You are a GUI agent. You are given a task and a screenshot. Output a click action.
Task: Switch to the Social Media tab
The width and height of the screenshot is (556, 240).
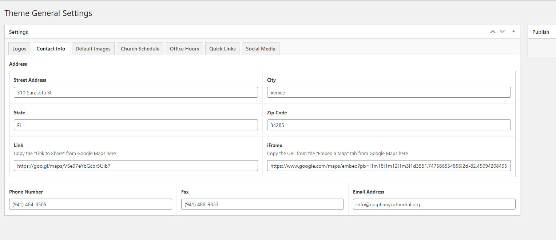[x=261, y=49]
